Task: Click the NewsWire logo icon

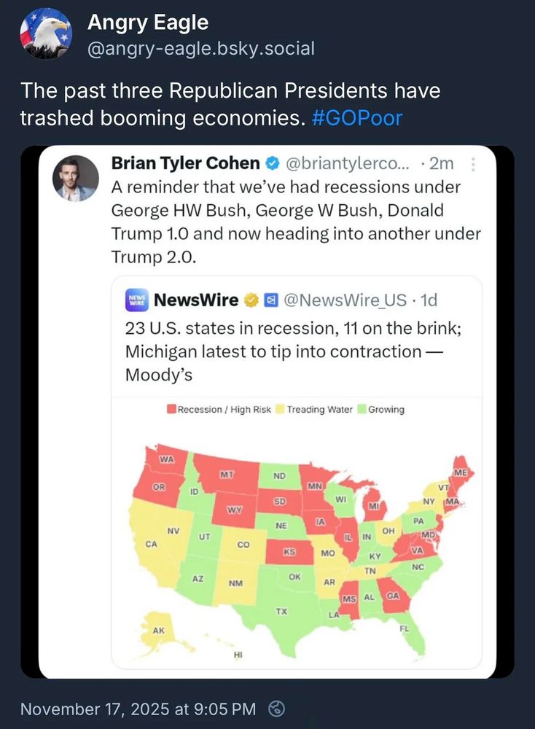Action: coord(138,300)
